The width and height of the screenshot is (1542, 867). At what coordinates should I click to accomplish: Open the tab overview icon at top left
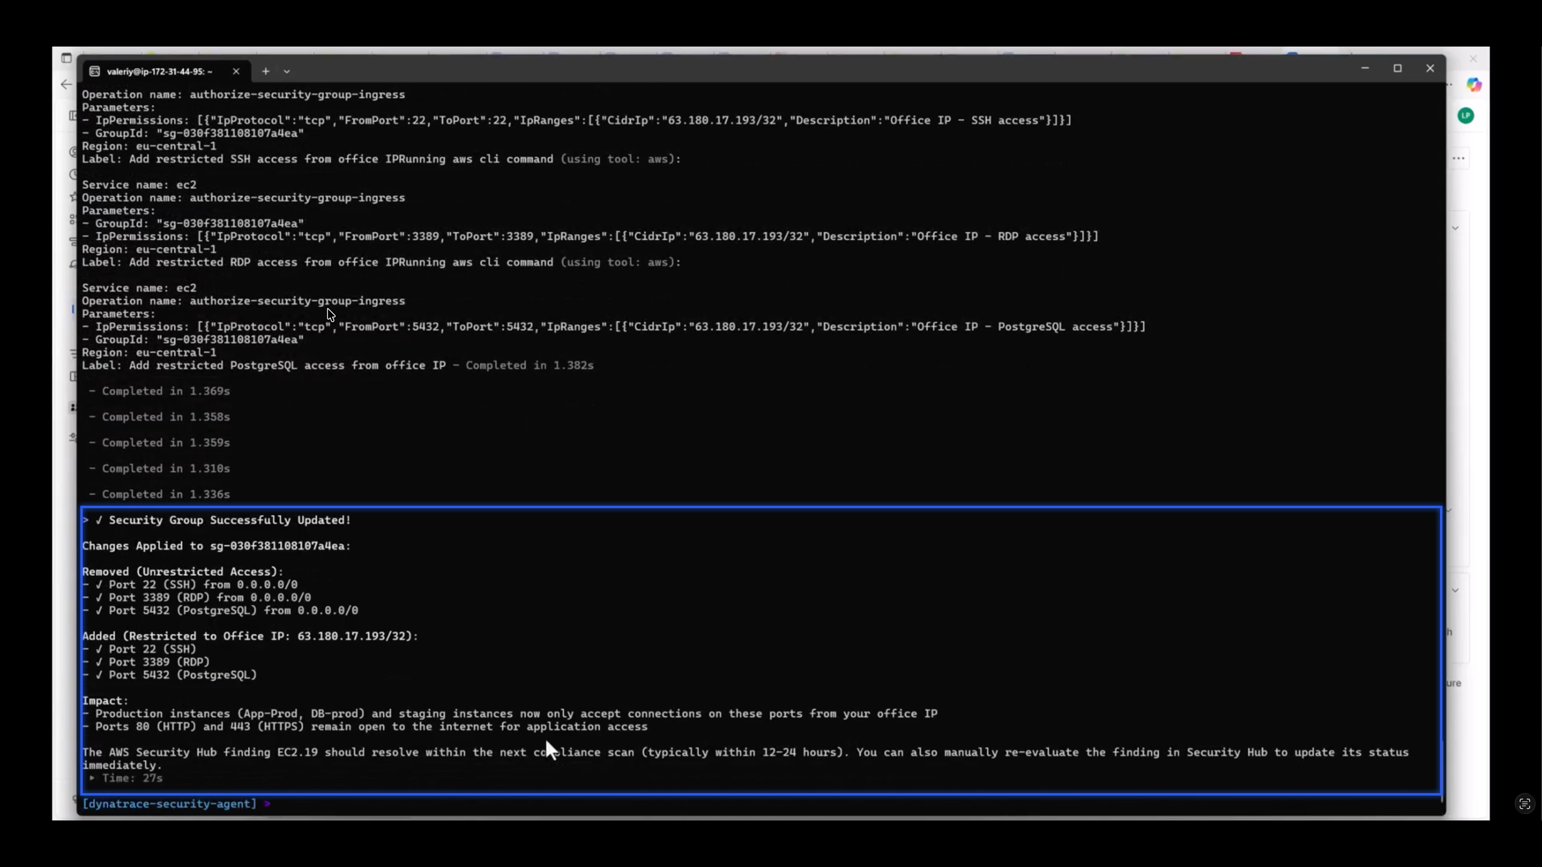coord(67,57)
